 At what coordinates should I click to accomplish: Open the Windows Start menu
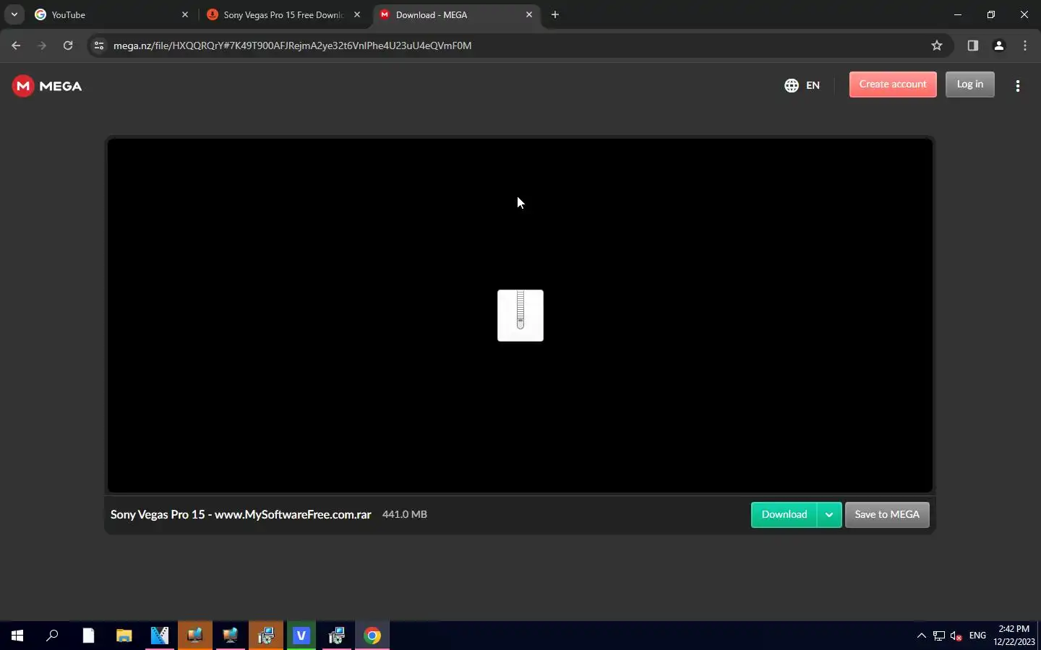coord(17,636)
